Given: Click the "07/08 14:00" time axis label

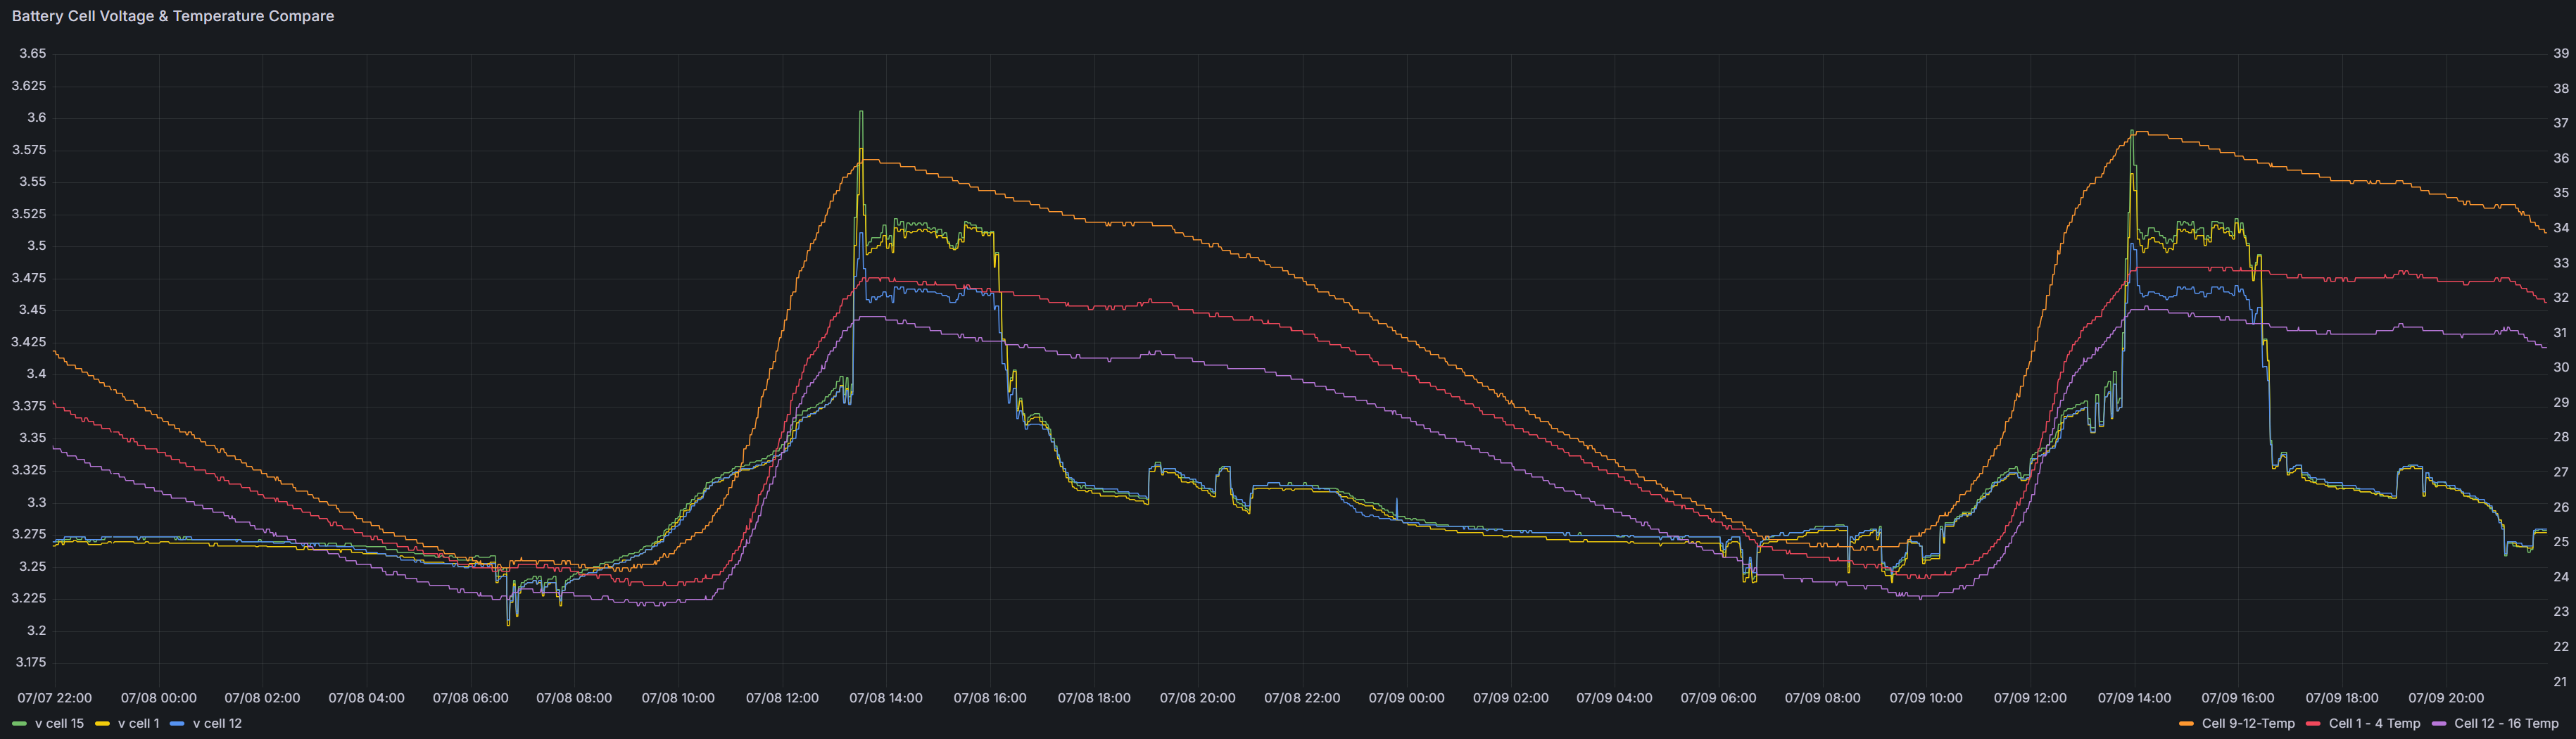Looking at the screenshot, I should pos(886,698).
